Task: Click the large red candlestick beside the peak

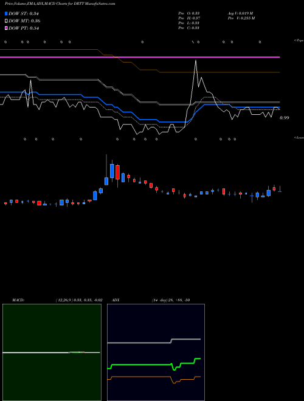Action: pyautogui.click(x=117, y=172)
